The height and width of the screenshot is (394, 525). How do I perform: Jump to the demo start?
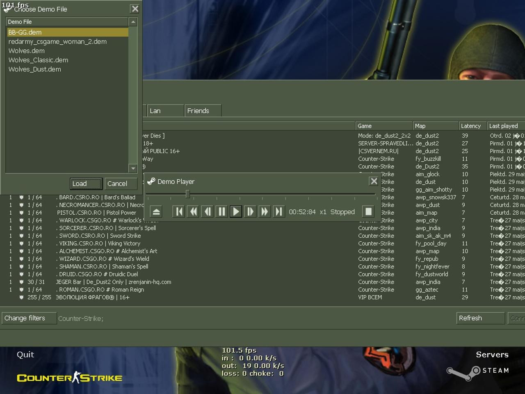tap(179, 212)
